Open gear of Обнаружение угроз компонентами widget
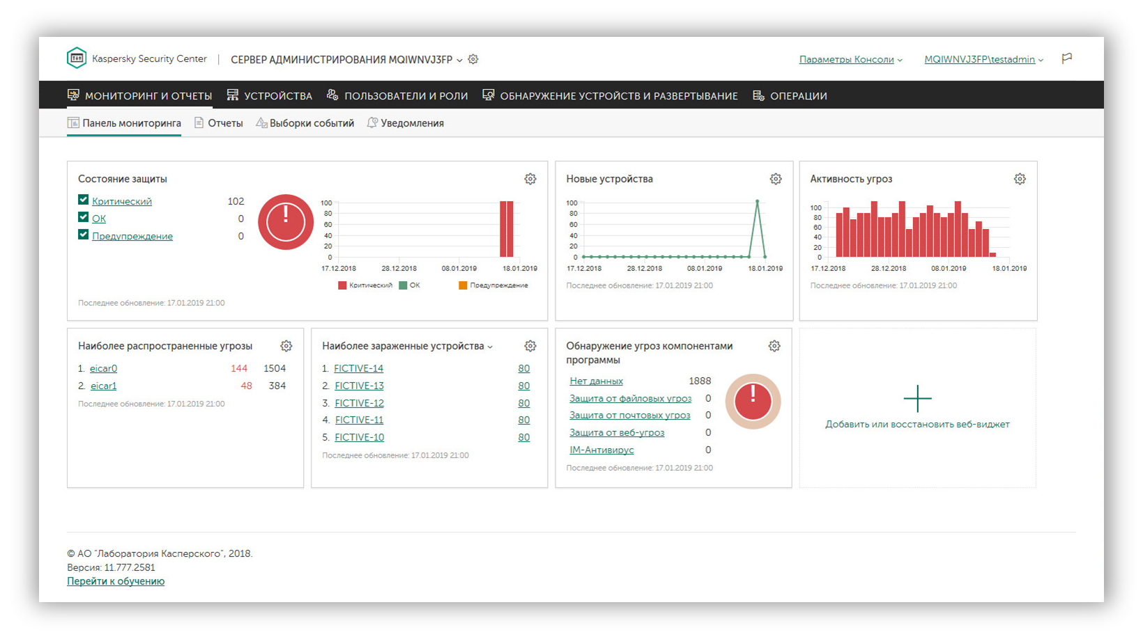 [x=774, y=346]
